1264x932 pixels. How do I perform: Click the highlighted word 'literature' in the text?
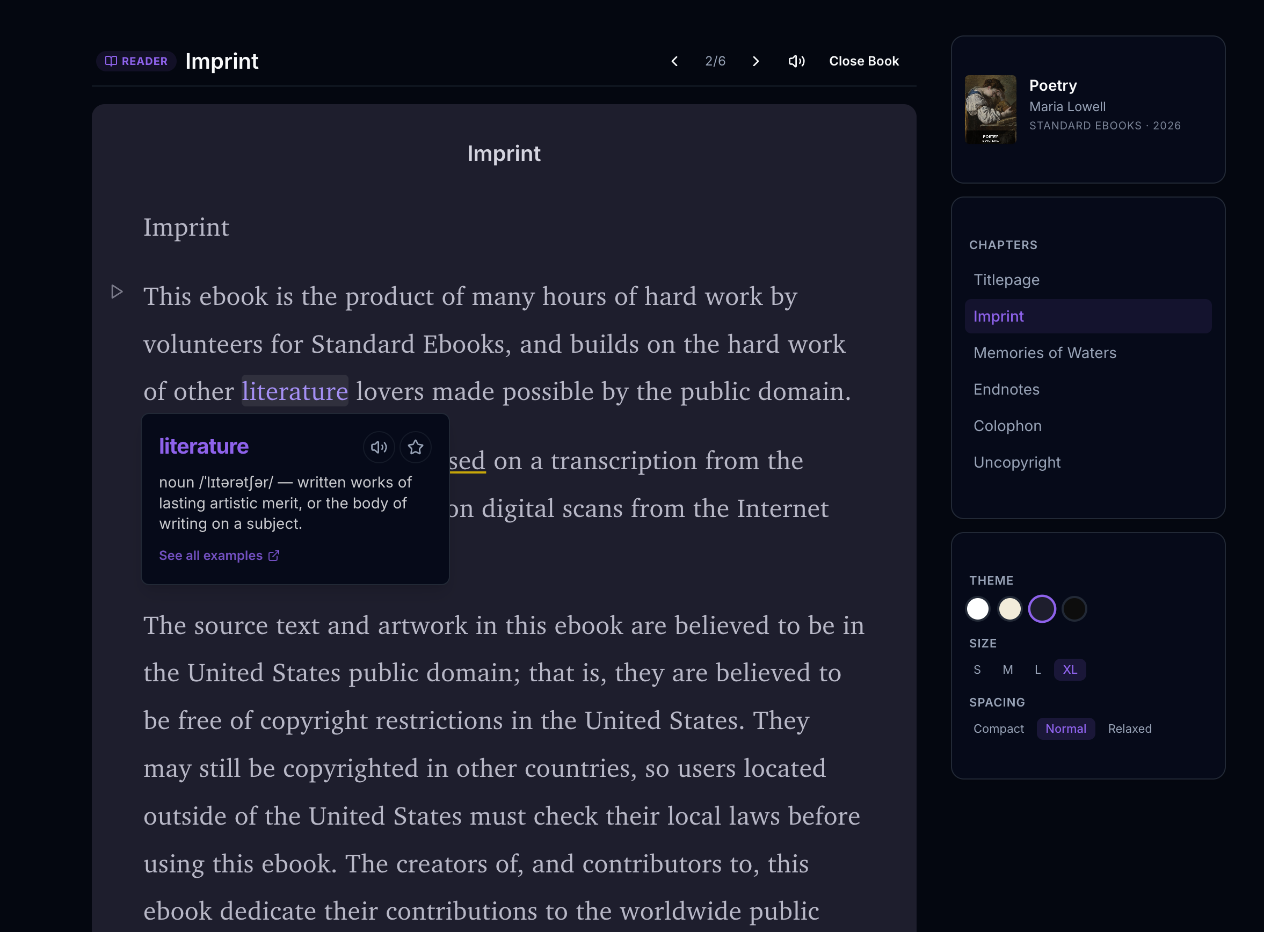tap(295, 391)
